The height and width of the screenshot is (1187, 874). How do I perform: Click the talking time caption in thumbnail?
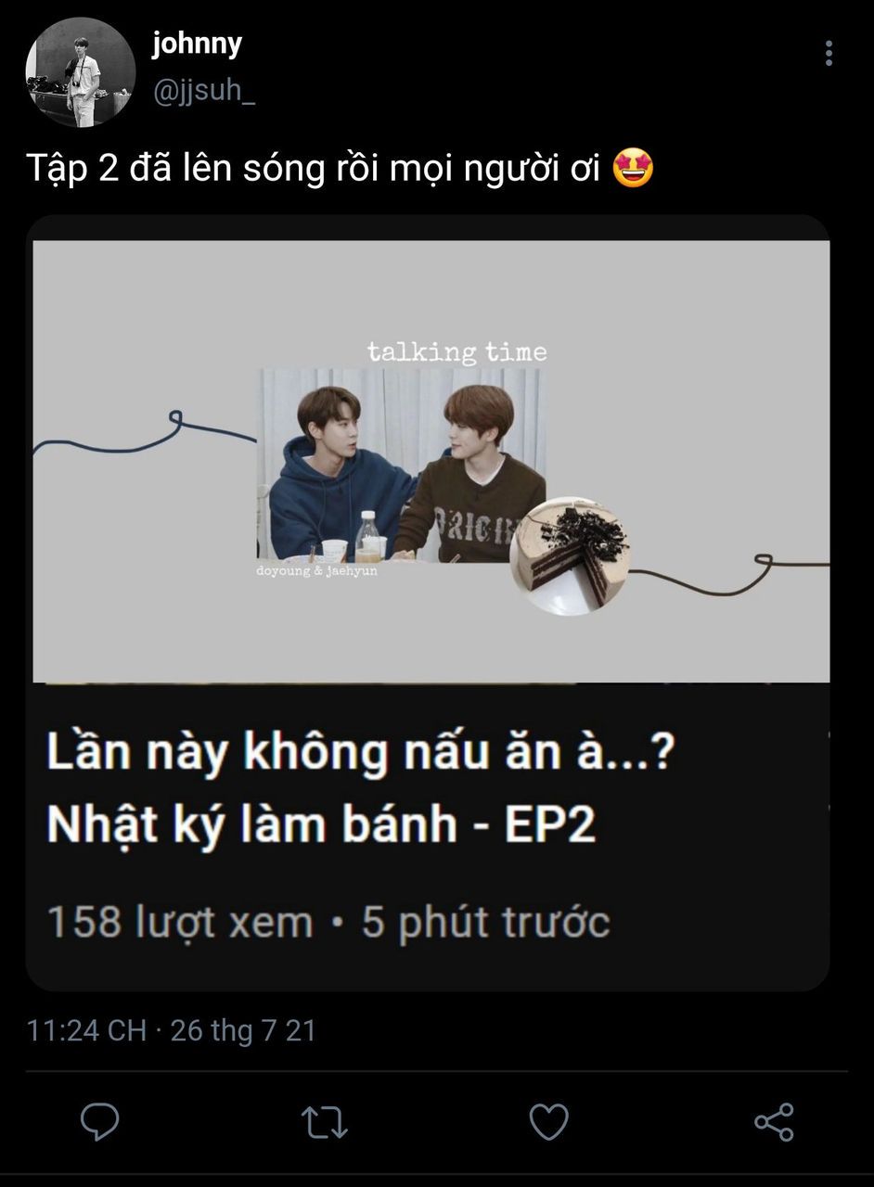click(456, 352)
